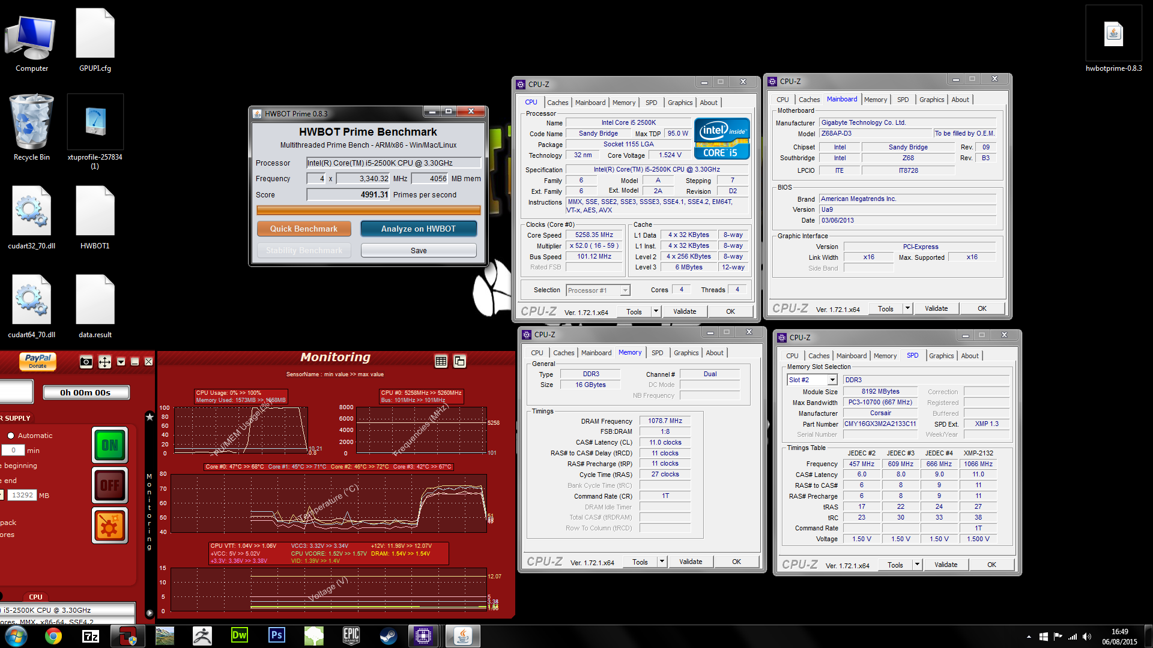Image resolution: width=1153 pixels, height=648 pixels.
Task: Open Steam from the taskbar
Action: [x=389, y=636]
